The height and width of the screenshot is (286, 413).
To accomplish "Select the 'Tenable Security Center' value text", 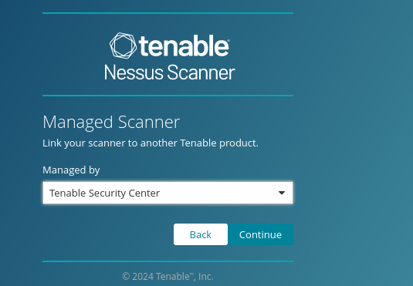I will coord(104,193).
